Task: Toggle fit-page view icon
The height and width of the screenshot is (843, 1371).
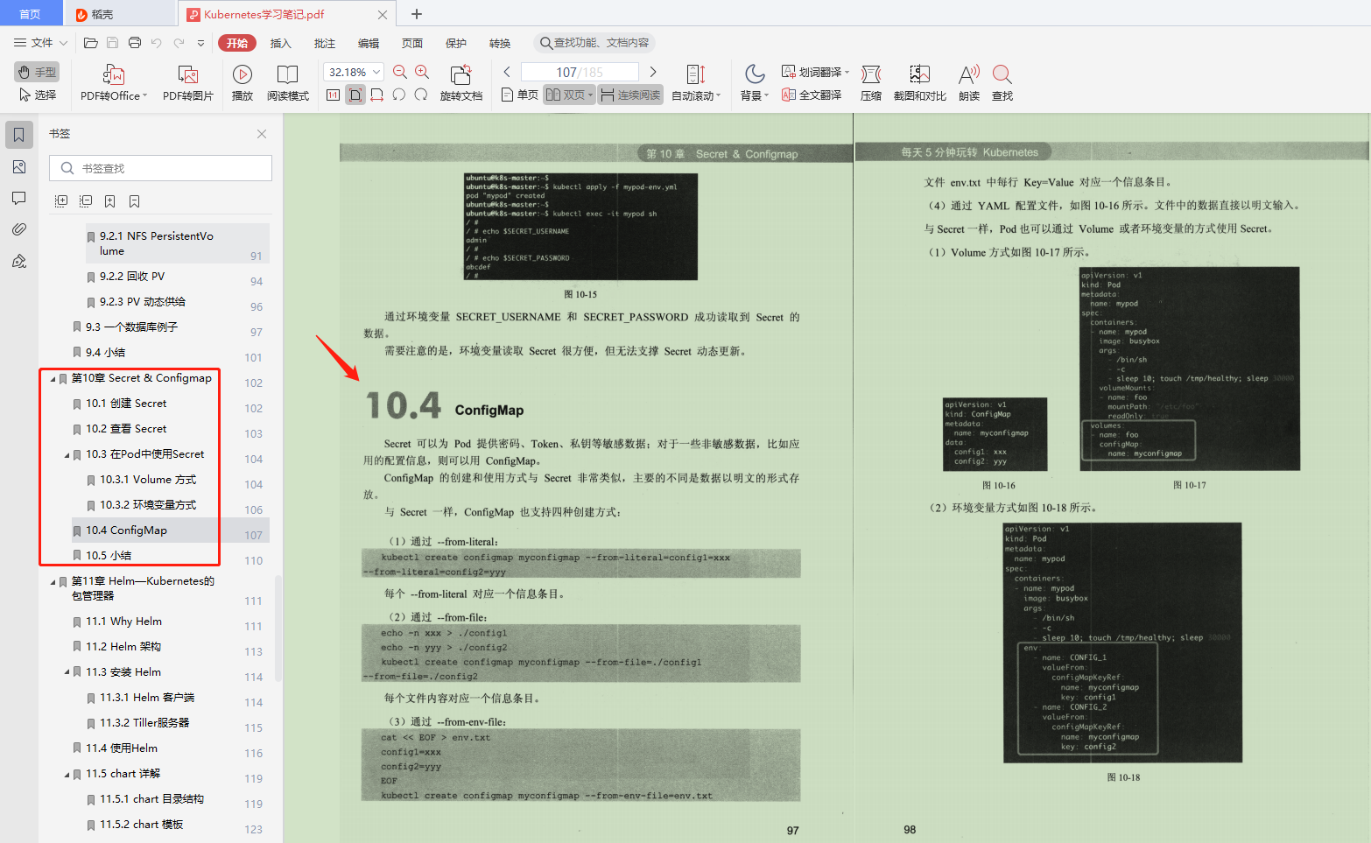Action: [x=355, y=95]
